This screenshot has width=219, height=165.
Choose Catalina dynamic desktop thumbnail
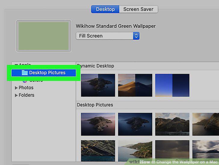[x=98, y=85]
